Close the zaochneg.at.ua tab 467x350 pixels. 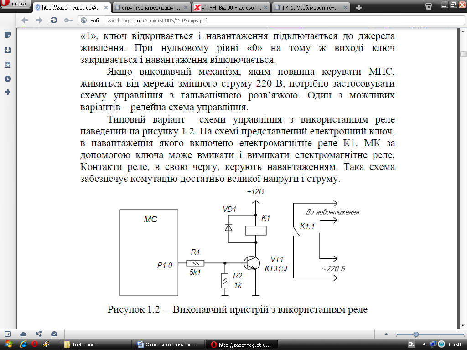tap(106, 8)
